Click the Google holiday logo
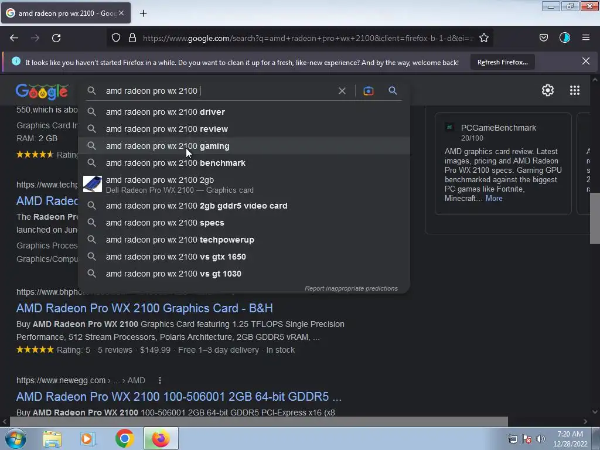Viewport: 600px width, 450px height. (x=42, y=92)
